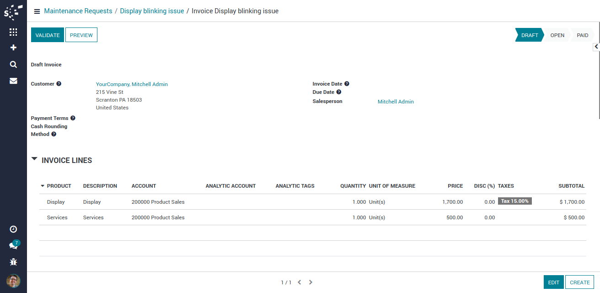
Task: Open the user avatar thumbnail
Action: tap(13, 281)
